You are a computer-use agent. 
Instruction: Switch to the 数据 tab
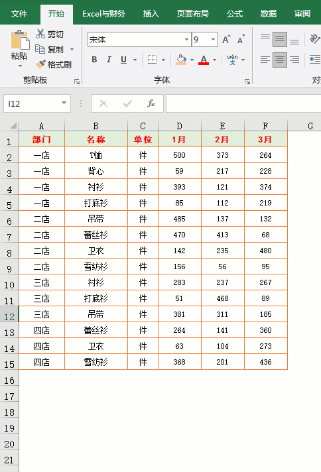click(269, 13)
